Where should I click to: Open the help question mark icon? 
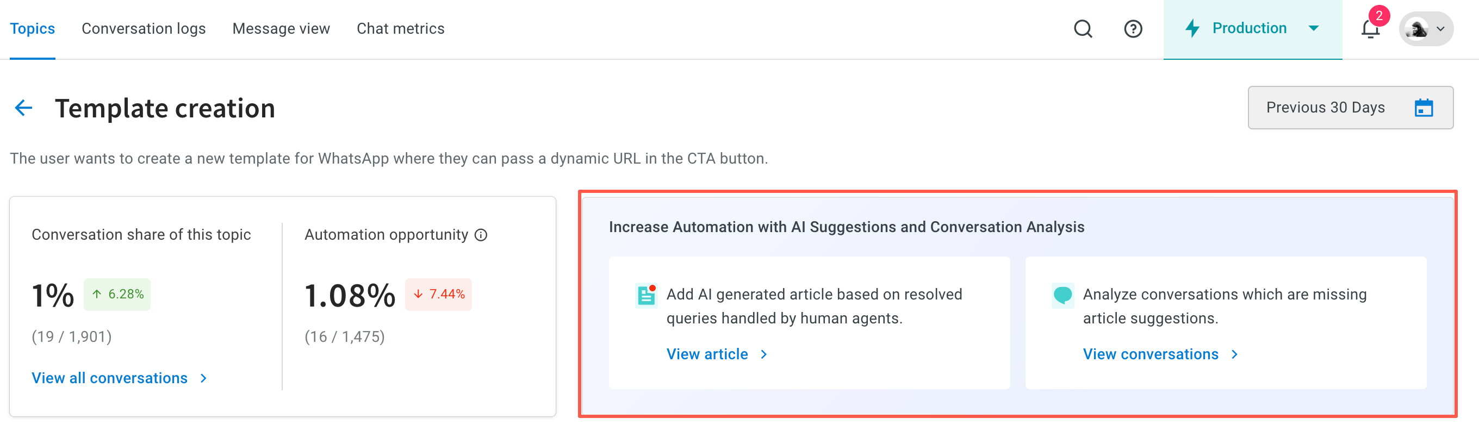1133,29
